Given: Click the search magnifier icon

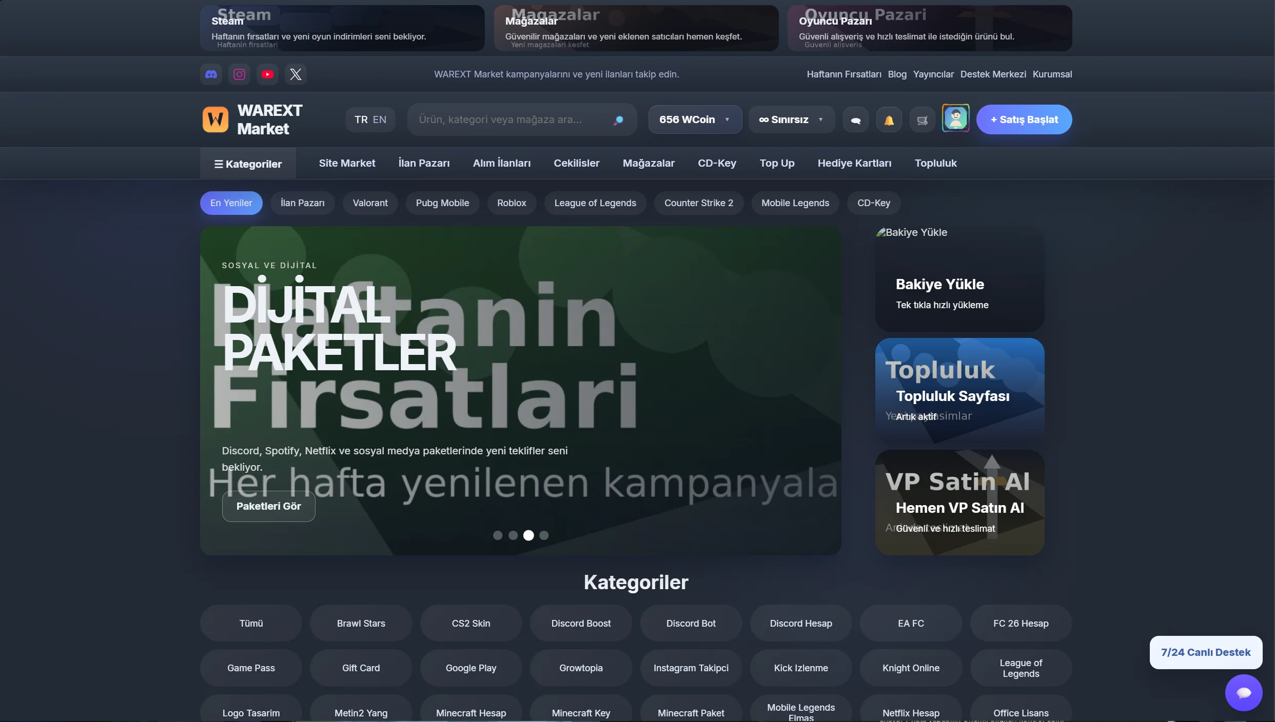Looking at the screenshot, I should 618,120.
